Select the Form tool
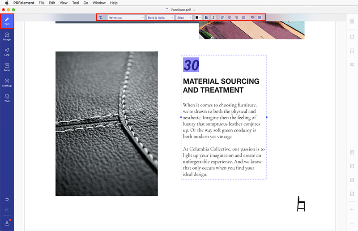This screenshot has height=231, width=358. coord(7,67)
